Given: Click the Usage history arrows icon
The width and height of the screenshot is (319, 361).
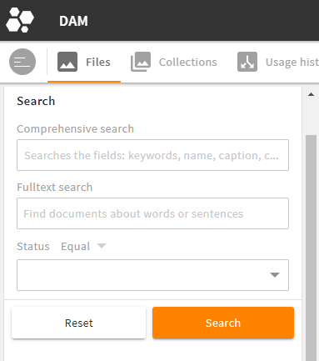Looking at the screenshot, I should [247, 62].
